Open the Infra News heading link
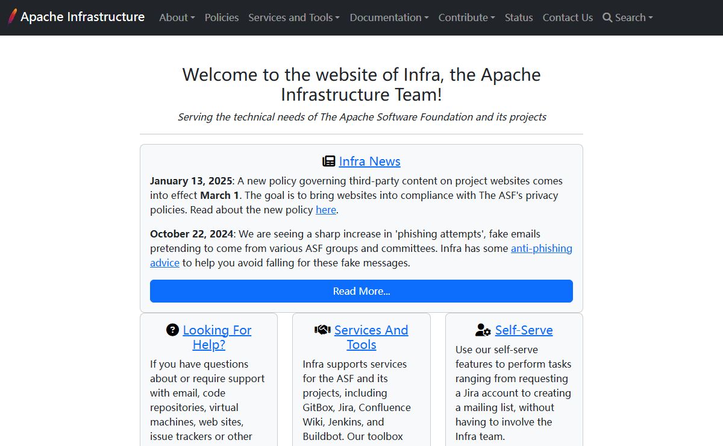Viewport: 723px width, 446px height. 370,162
